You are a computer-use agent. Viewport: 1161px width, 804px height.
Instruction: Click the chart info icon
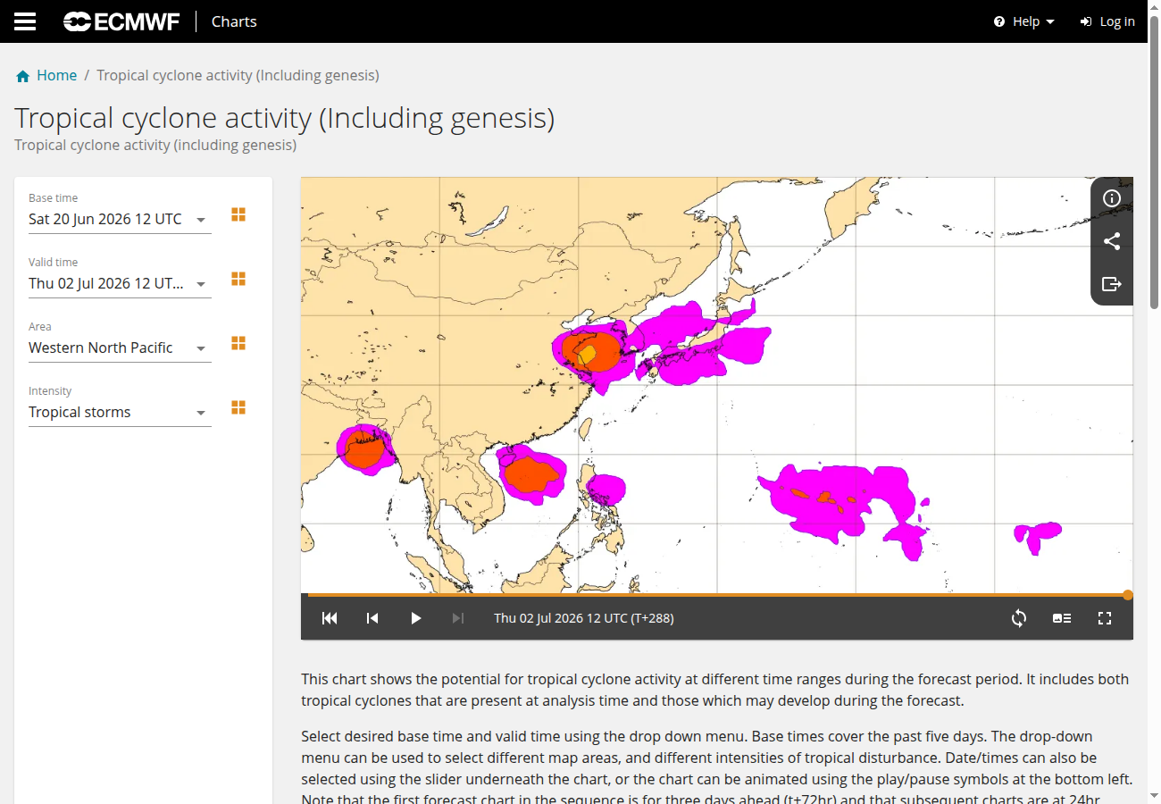pos(1112,198)
